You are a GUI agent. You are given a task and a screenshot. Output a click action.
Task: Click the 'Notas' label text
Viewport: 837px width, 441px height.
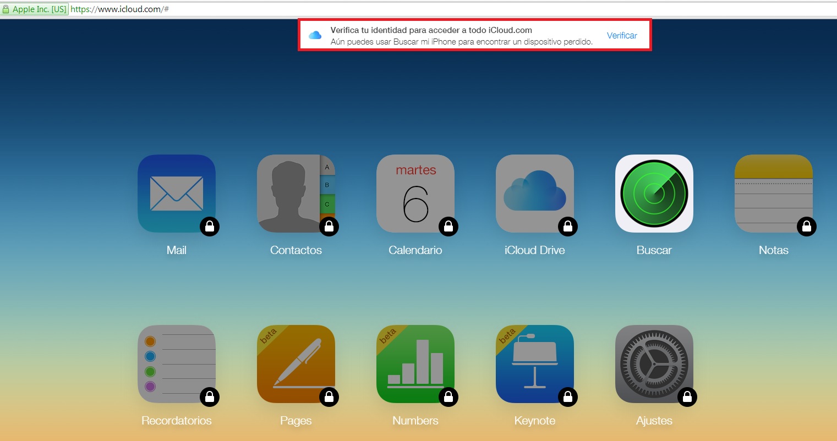coord(774,250)
